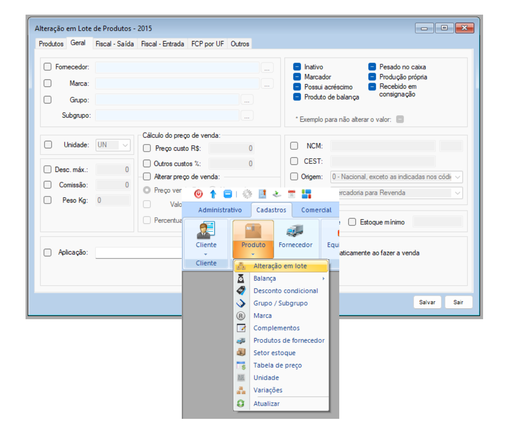Check the Estoque mínimo checkbox
Screen dimensions: 511x433
click(352, 222)
